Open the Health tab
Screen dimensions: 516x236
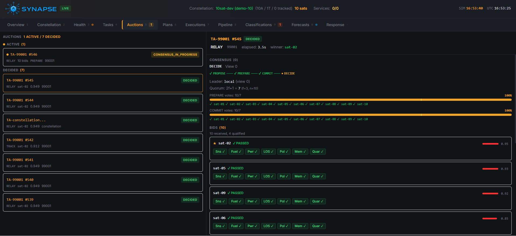(84, 25)
